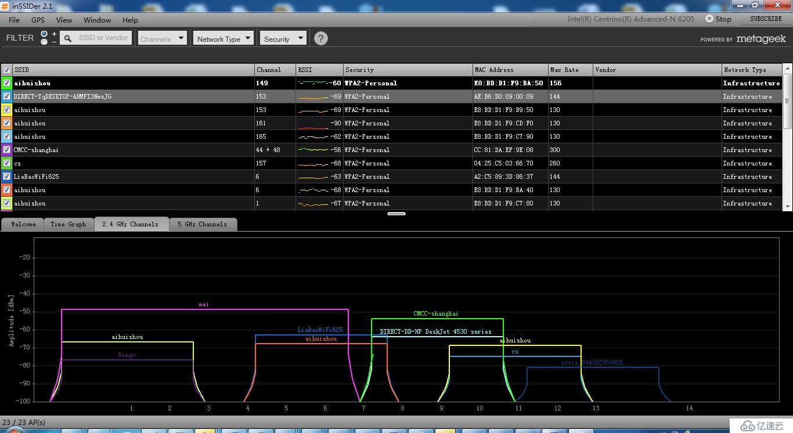Uncheck the aihuishou channel 149 row checkbox
The width and height of the screenshot is (793, 433).
[6, 83]
